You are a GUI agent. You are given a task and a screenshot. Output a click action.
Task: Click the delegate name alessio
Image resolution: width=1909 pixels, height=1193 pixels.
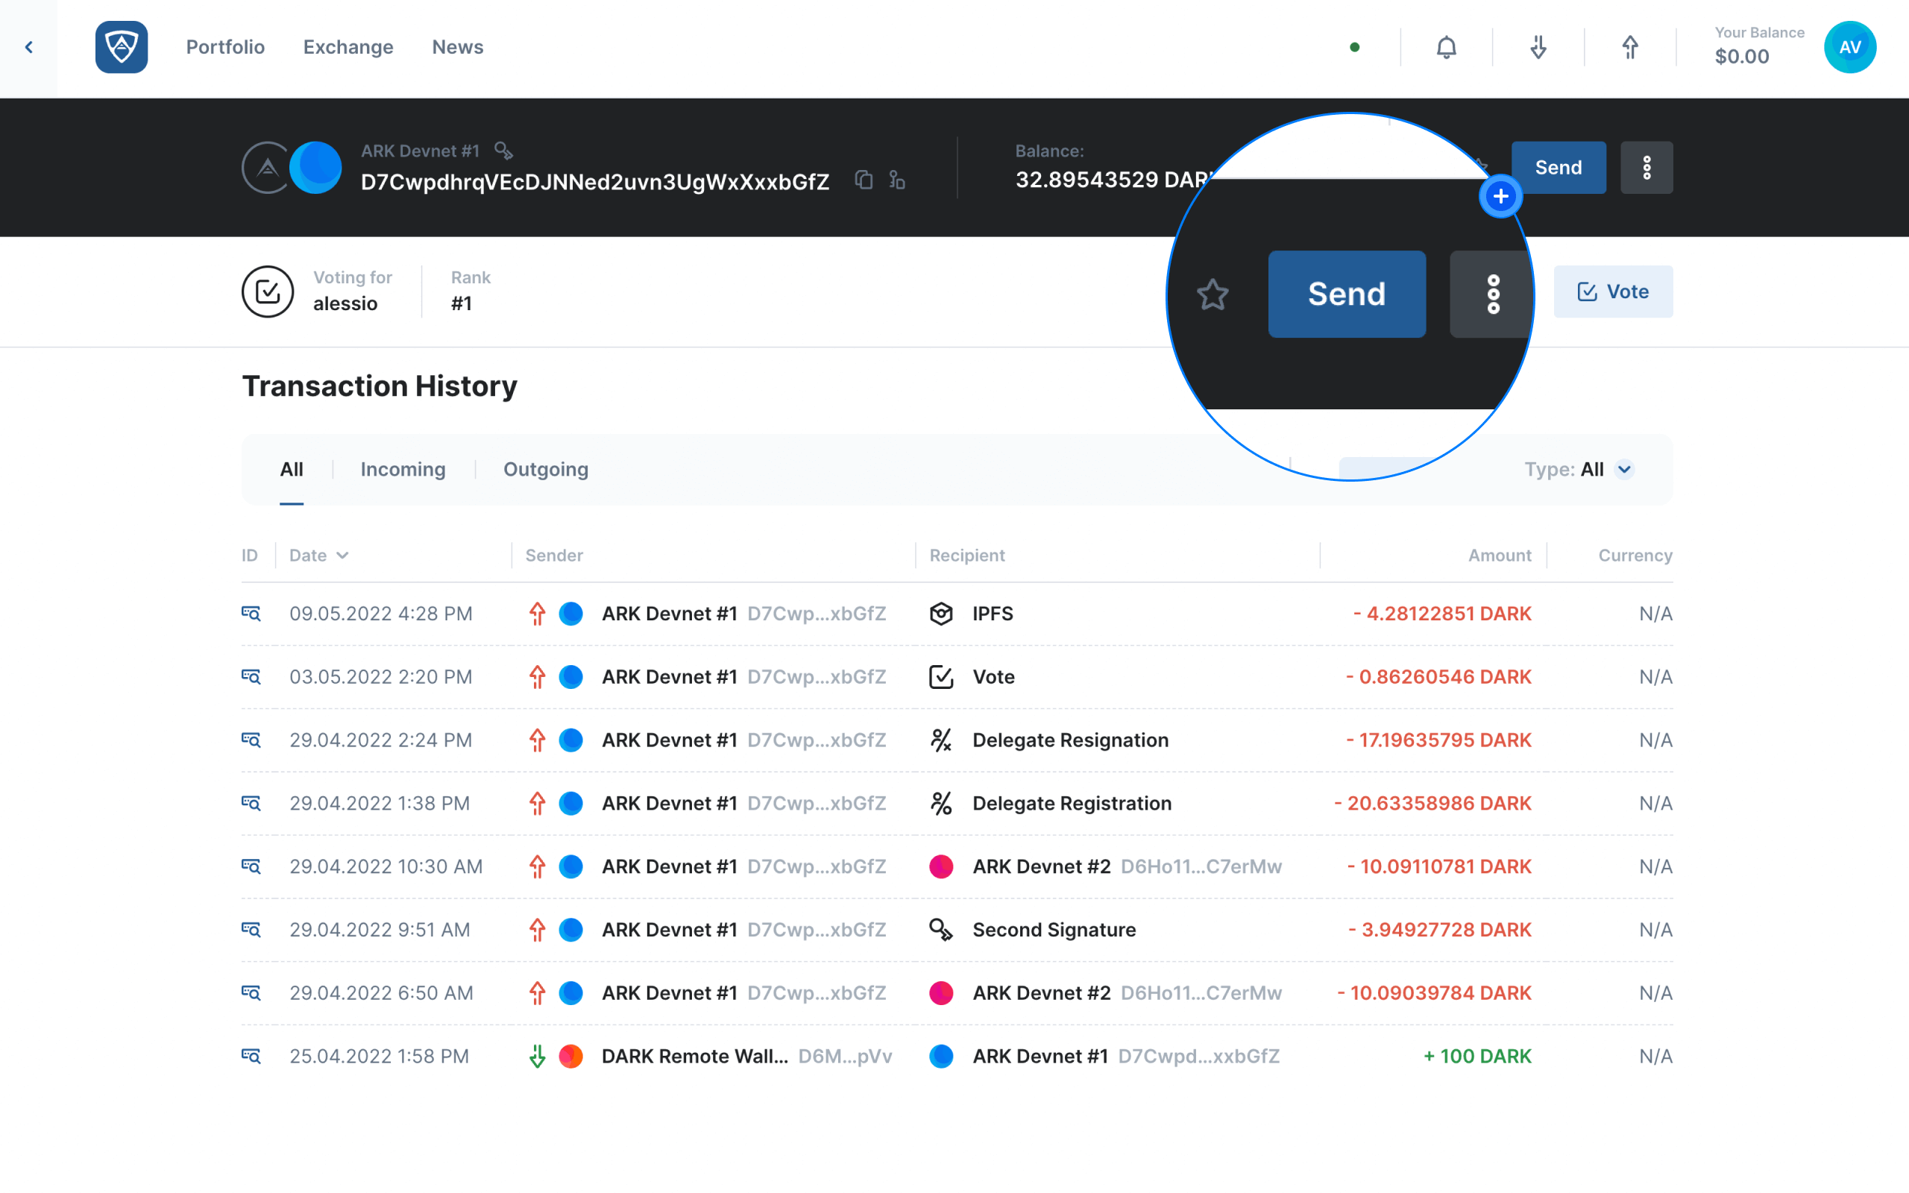345,303
